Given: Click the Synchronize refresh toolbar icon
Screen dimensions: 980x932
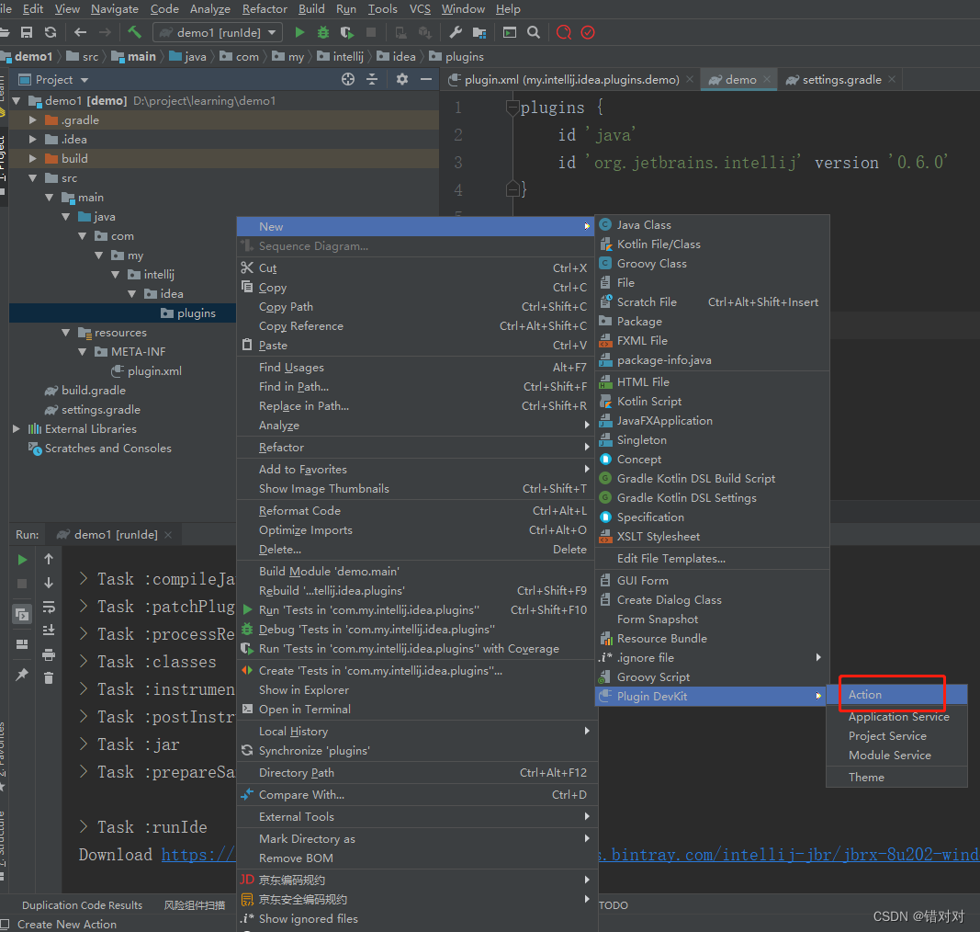Looking at the screenshot, I should tap(51, 32).
